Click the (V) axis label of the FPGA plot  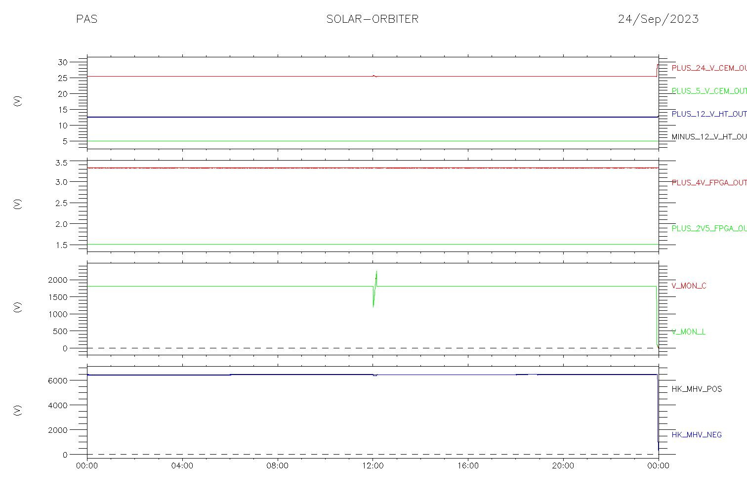(x=18, y=204)
